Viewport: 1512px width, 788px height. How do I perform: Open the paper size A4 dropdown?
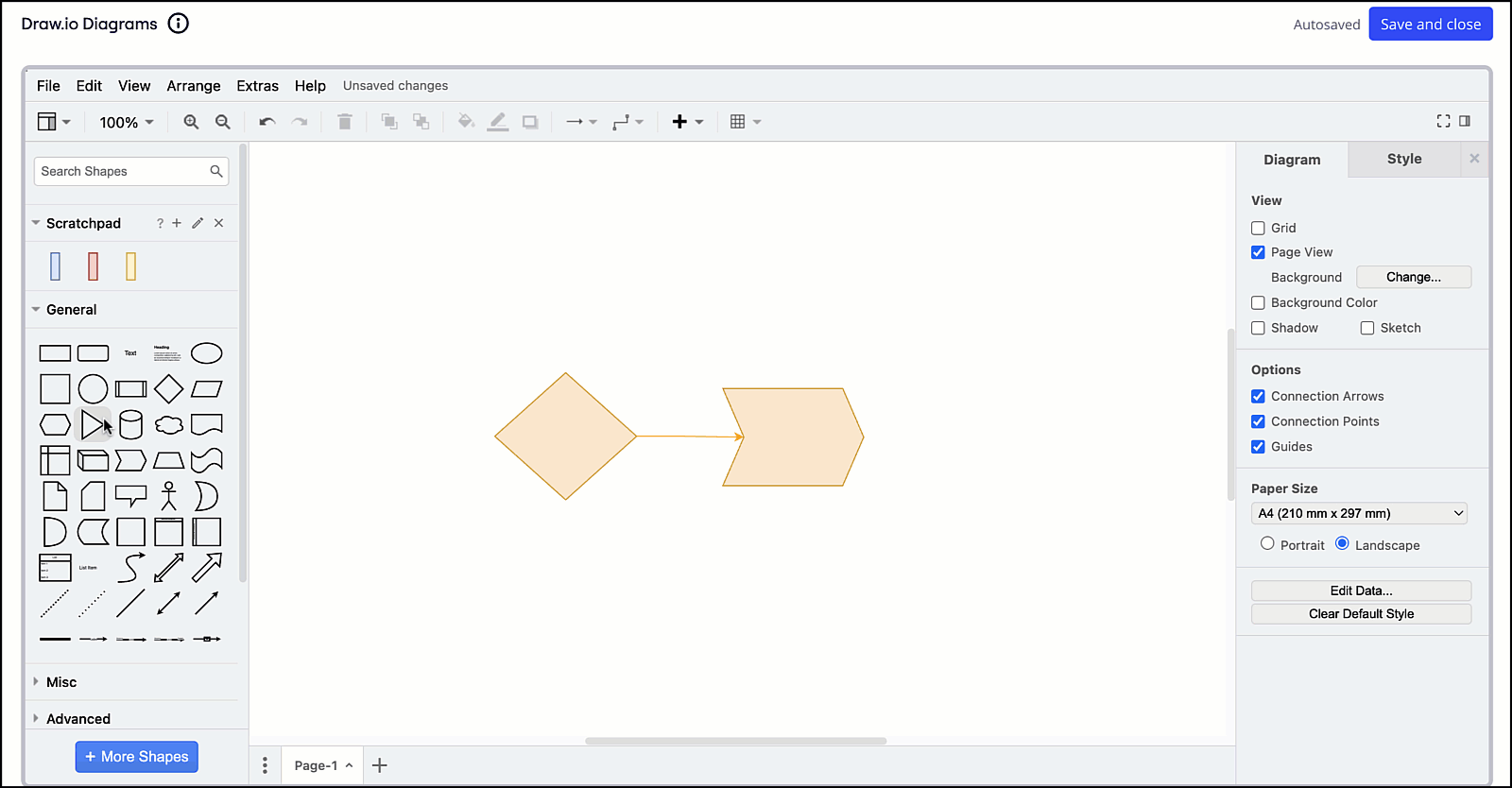1360,513
